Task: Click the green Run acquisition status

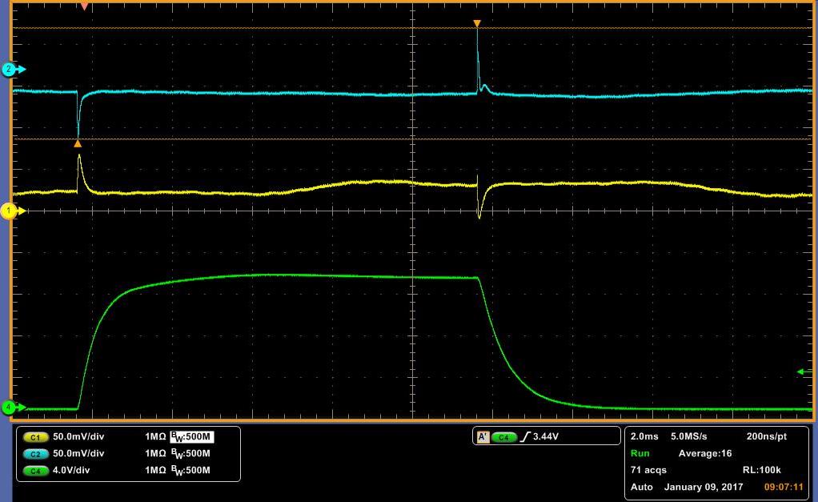Action: click(x=640, y=453)
